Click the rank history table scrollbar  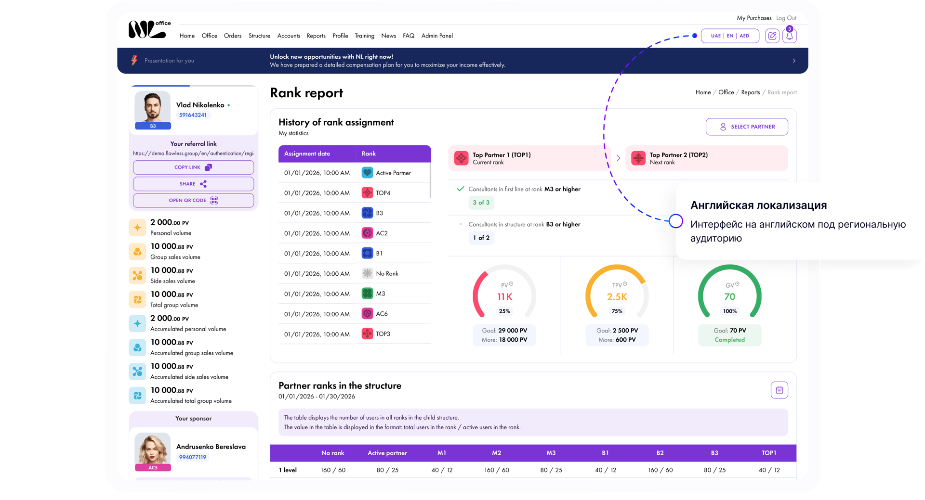[430, 180]
